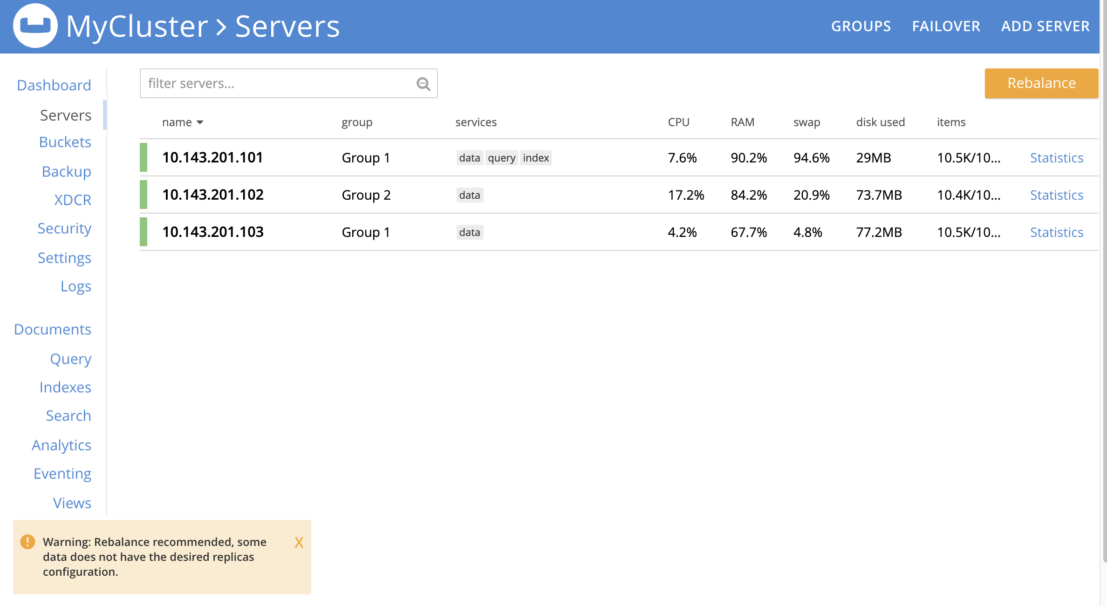Click the Dashboard sidebar icon
1107x606 pixels.
tap(54, 84)
